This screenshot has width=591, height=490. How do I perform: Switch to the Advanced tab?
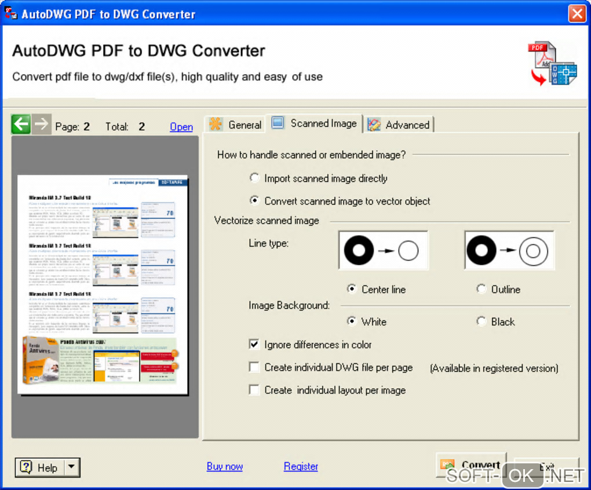click(399, 125)
